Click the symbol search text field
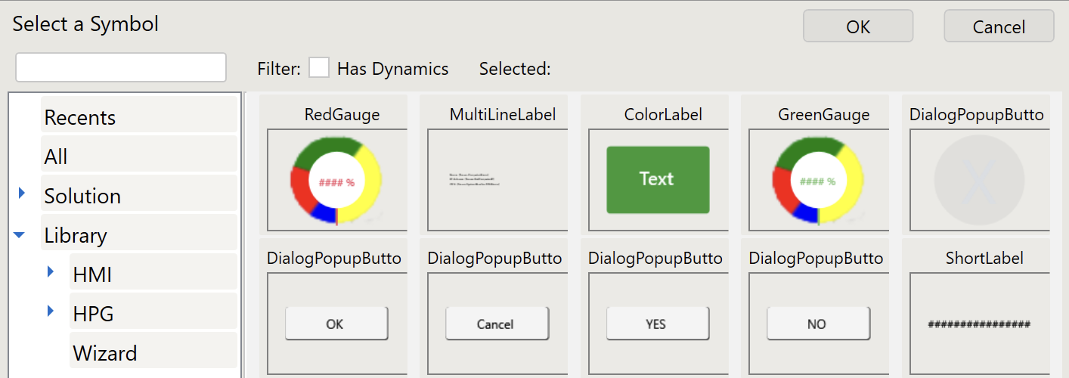Image resolution: width=1069 pixels, height=378 pixels. (121, 67)
